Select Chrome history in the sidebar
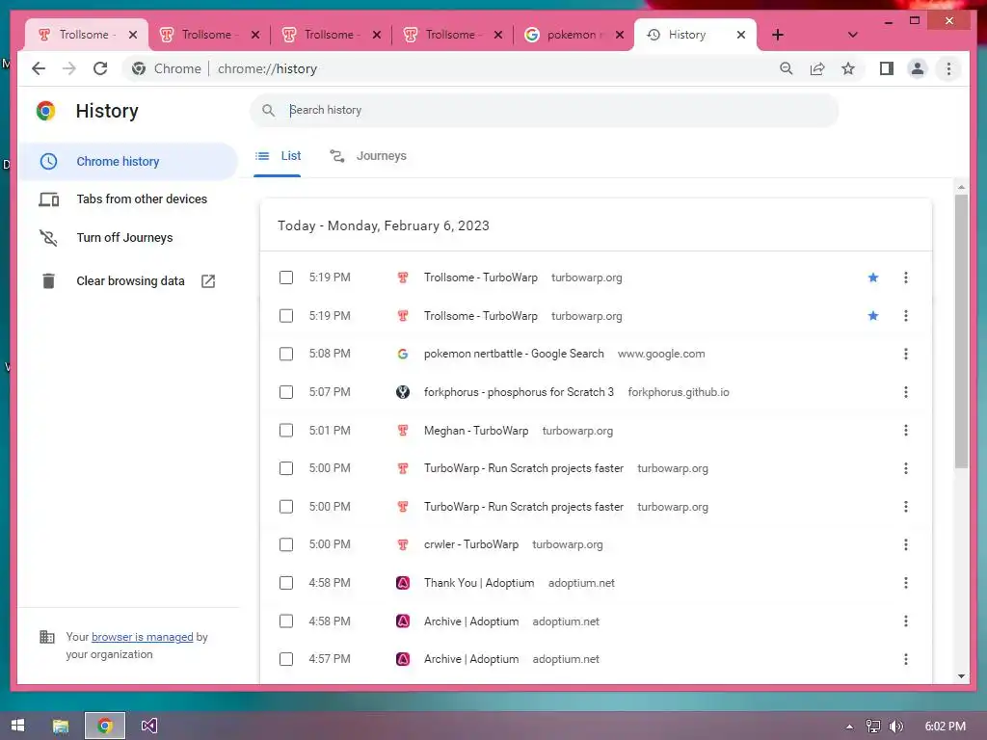The width and height of the screenshot is (987, 740). (x=129, y=162)
